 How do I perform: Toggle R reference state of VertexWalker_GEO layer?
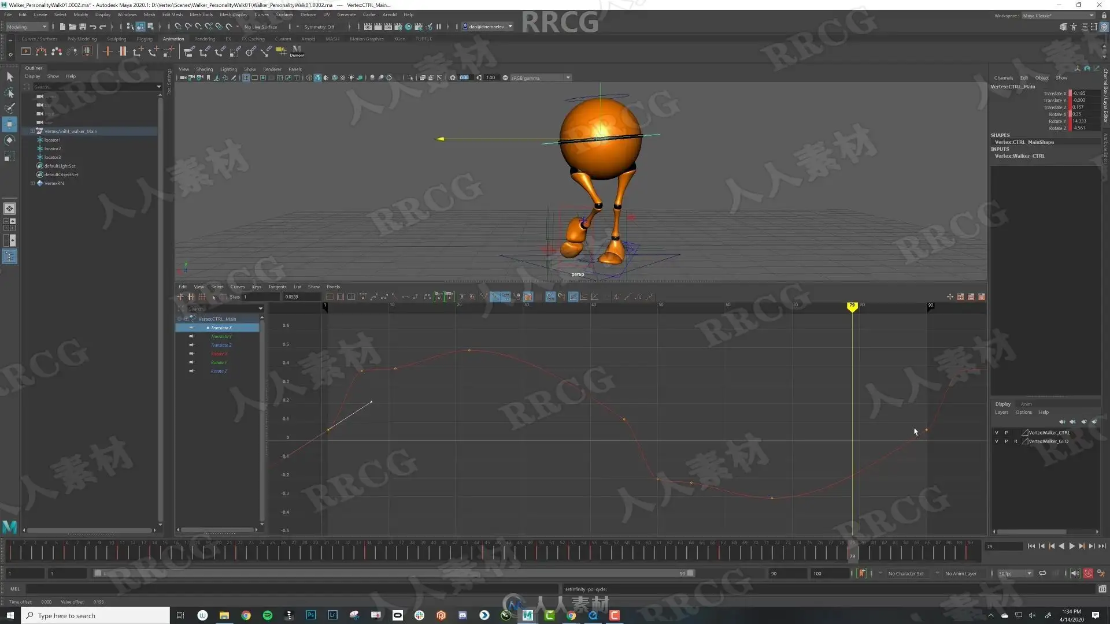[1015, 441]
